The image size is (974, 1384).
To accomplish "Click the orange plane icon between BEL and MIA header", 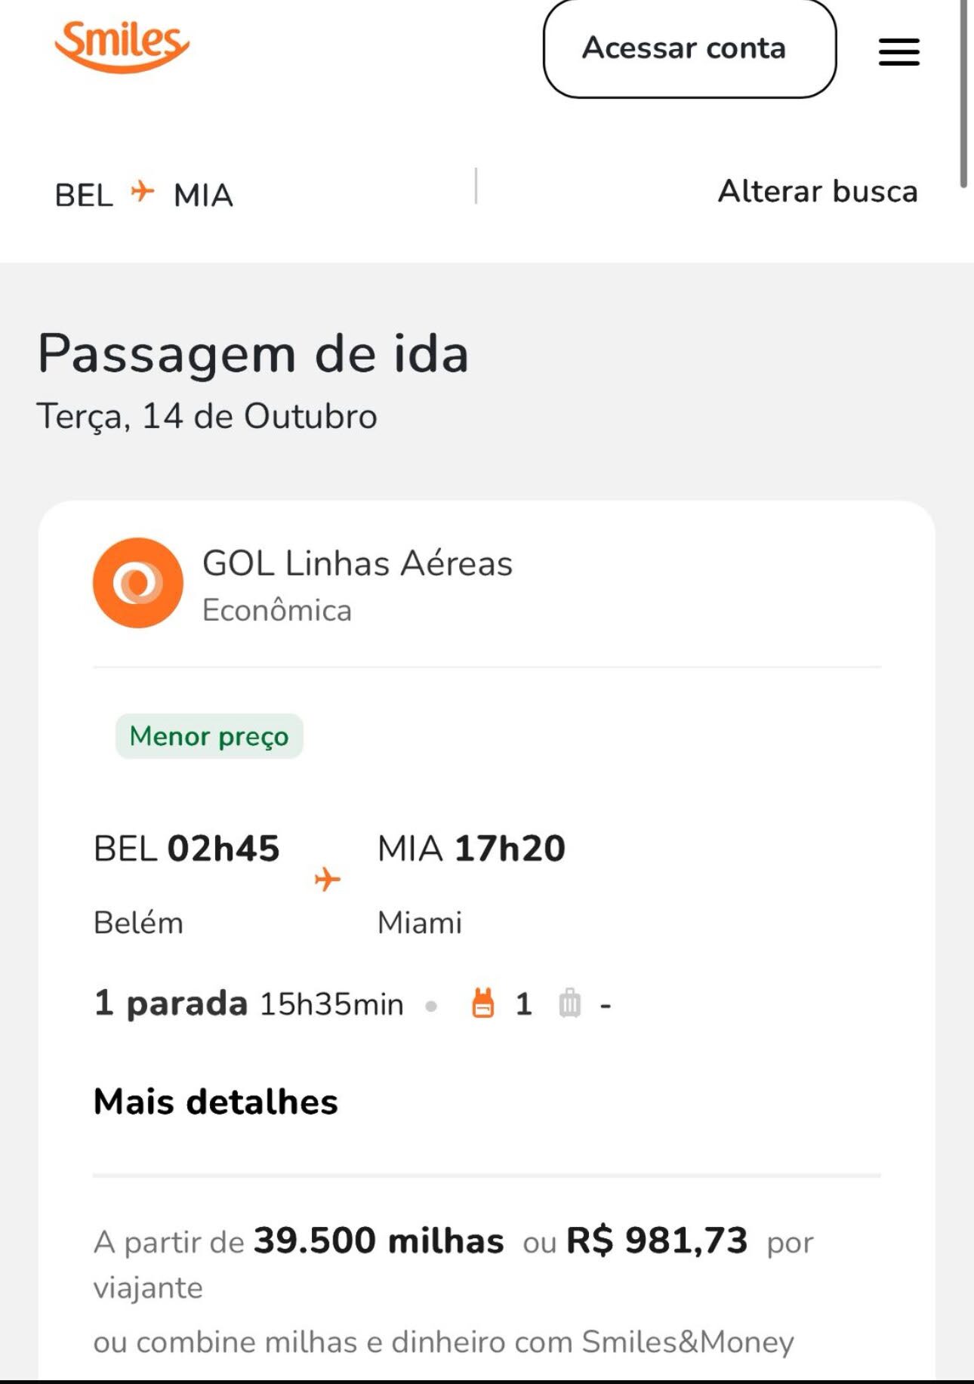I will click(142, 191).
